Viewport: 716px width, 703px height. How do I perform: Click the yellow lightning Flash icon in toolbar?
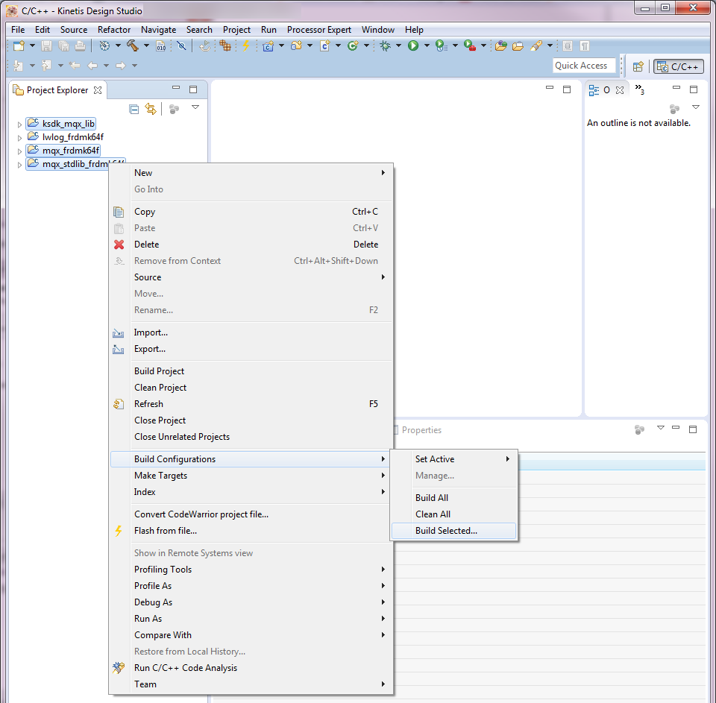point(245,45)
